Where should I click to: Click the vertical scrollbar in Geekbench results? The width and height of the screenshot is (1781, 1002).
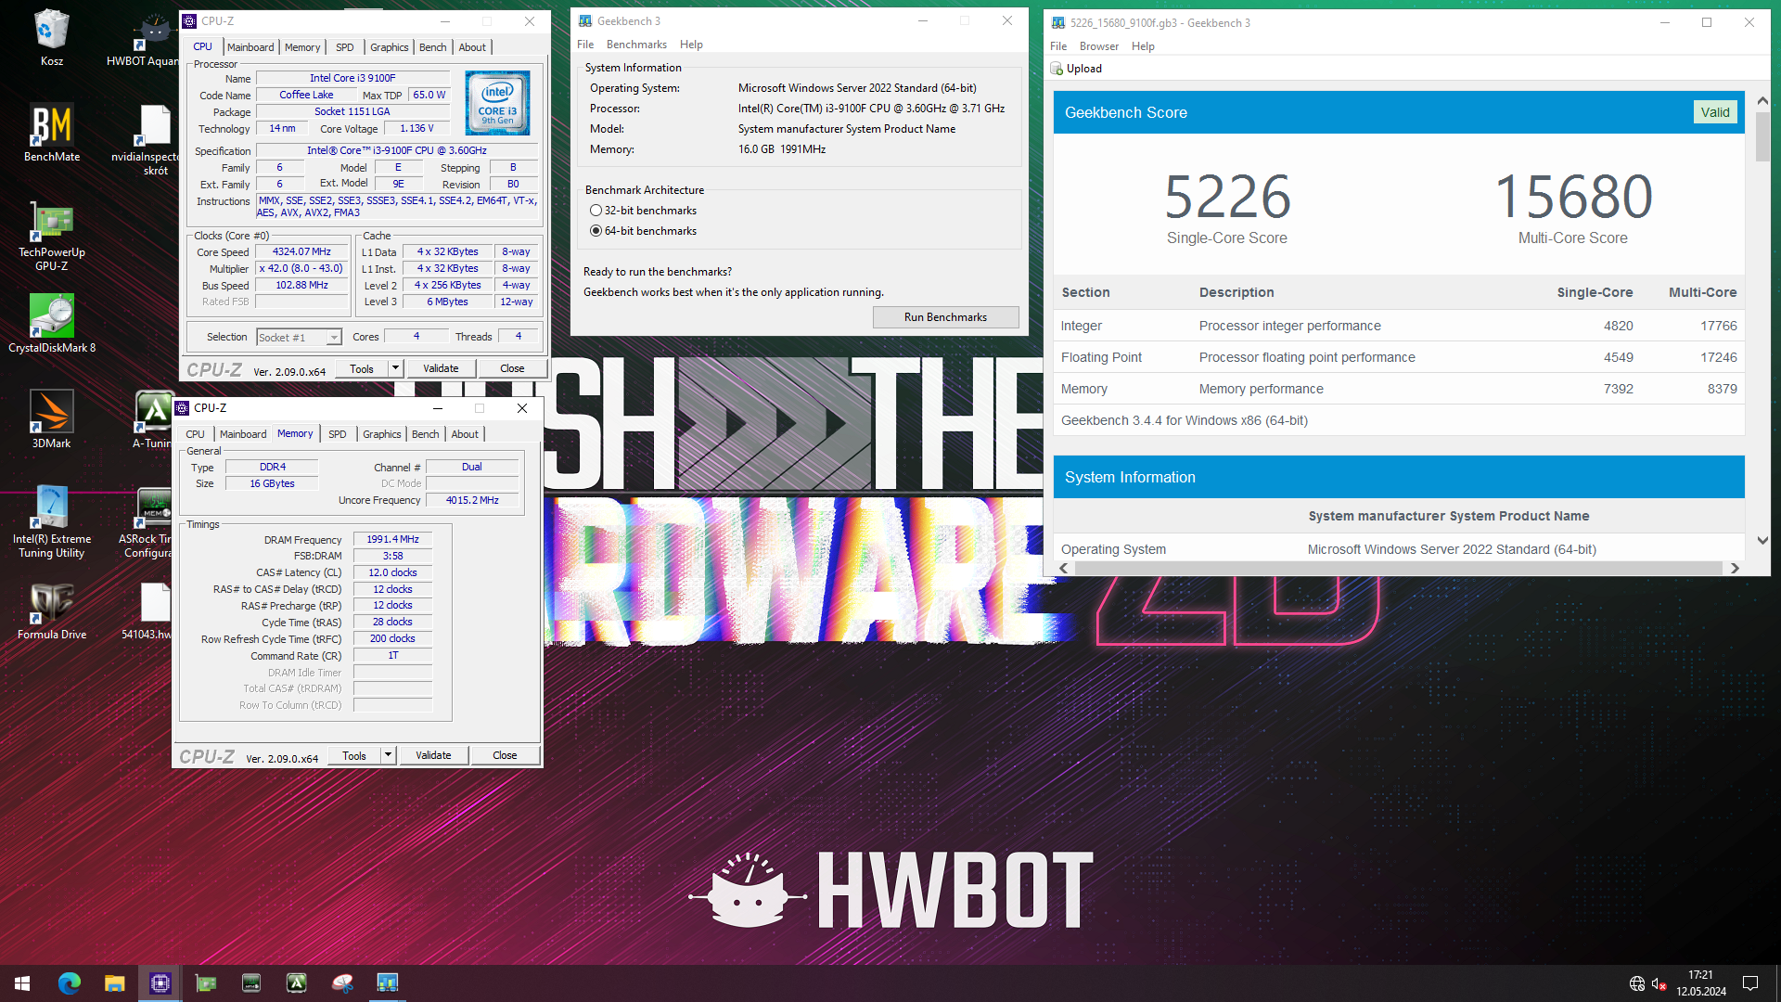(1762, 137)
